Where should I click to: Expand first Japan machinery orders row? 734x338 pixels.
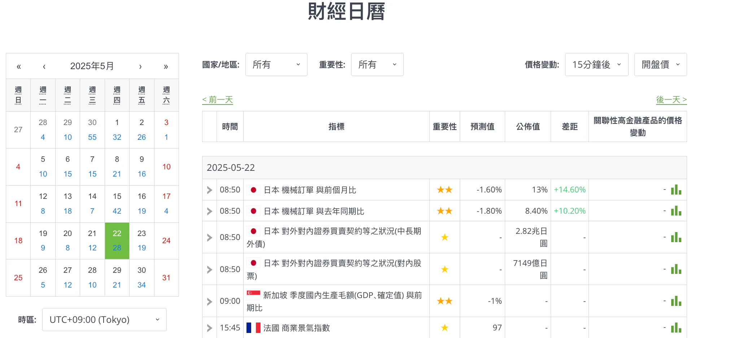(x=209, y=190)
